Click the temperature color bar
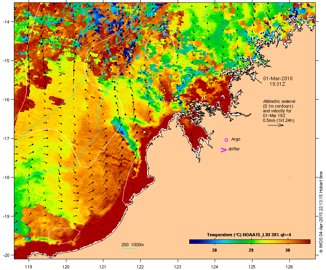The image size is (326, 270). click(250, 241)
